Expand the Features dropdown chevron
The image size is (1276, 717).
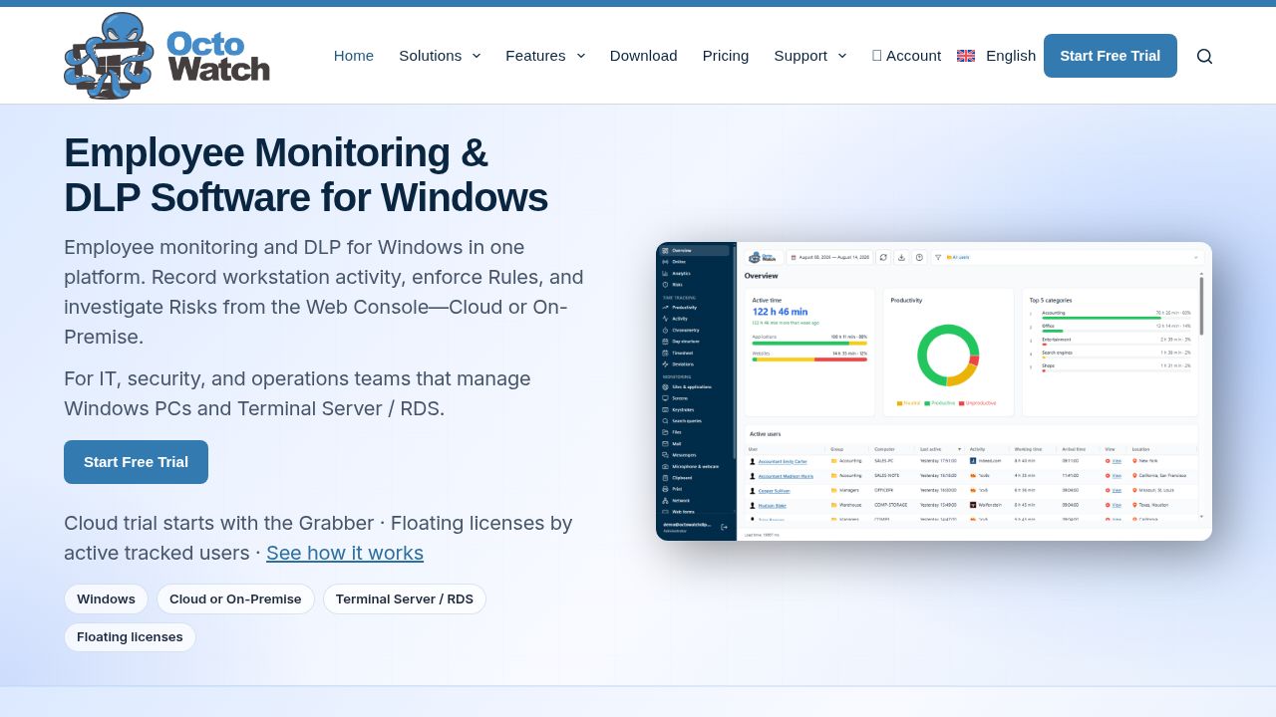(x=581, y=56)
